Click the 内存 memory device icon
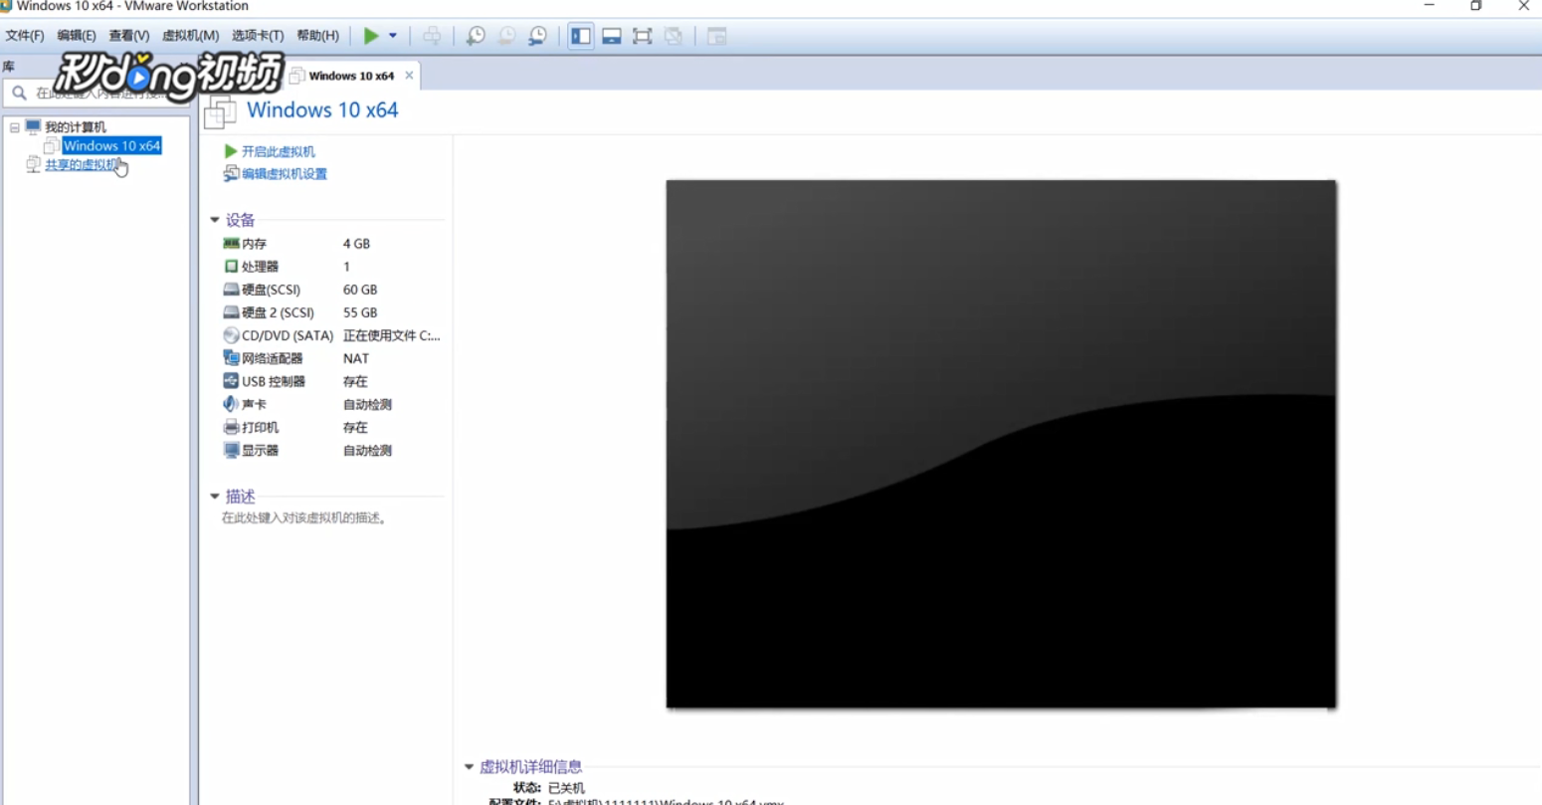Viewport: 1542px width, 805px height. coord(231,244)
